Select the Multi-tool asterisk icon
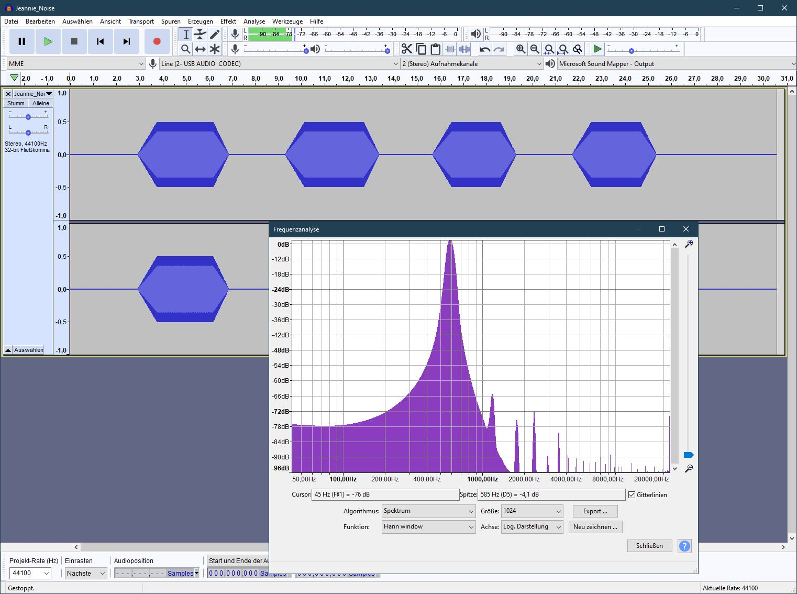This screenshot has height=594, width=797. pyautogui.click(x=215, y=49)
